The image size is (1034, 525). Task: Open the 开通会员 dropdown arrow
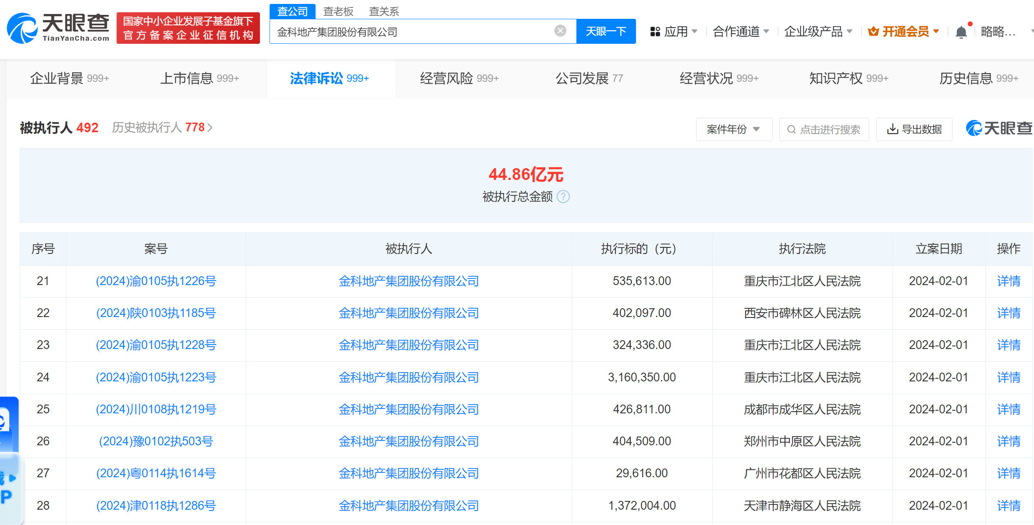click(x=936, y=32)
